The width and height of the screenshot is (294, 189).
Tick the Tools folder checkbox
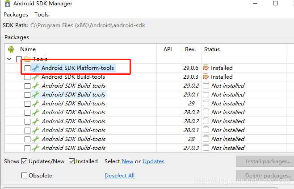coord(19,59)
